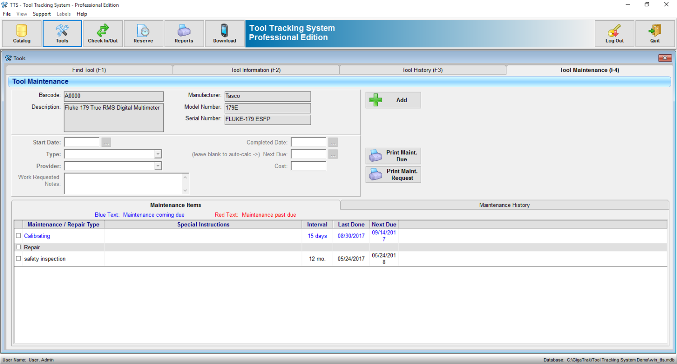This screenshot has width=677, height=364.
Task: Open the Start Date picker ellipsis
Action: [x=106, y=142]
